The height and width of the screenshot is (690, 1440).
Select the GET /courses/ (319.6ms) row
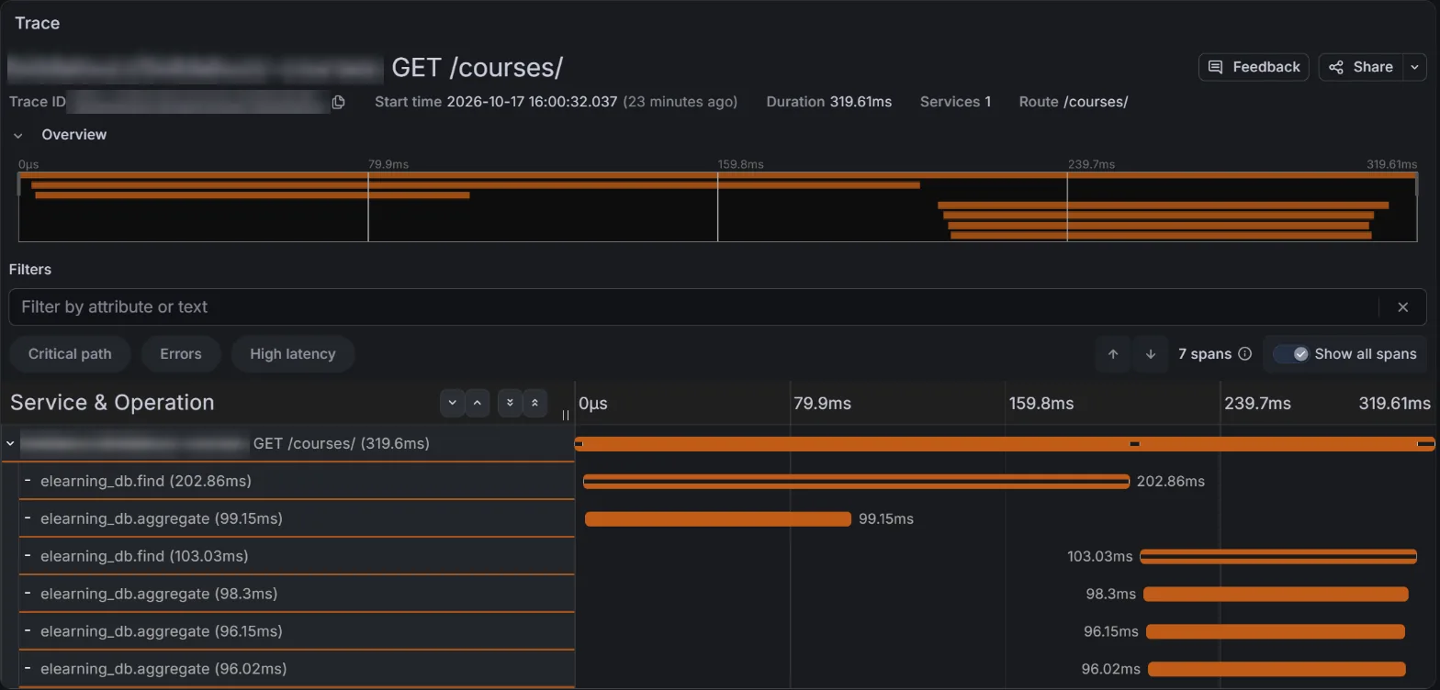pos(287,444)
